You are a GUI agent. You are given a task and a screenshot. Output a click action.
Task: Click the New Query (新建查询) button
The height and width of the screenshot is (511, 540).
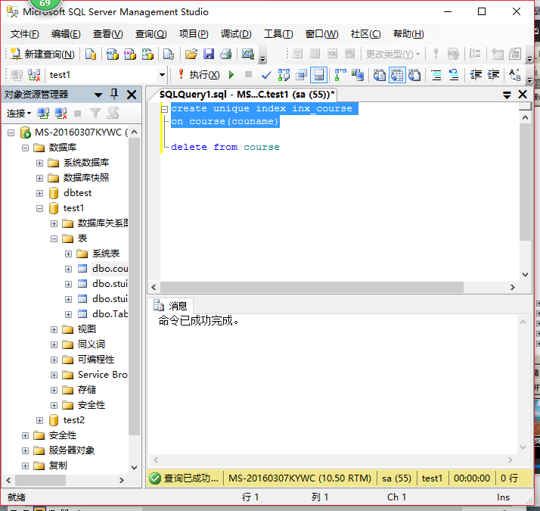click(42, 54)
